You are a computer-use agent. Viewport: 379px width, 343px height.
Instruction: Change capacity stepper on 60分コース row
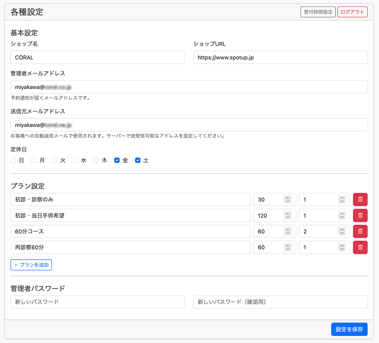[342, 231]
